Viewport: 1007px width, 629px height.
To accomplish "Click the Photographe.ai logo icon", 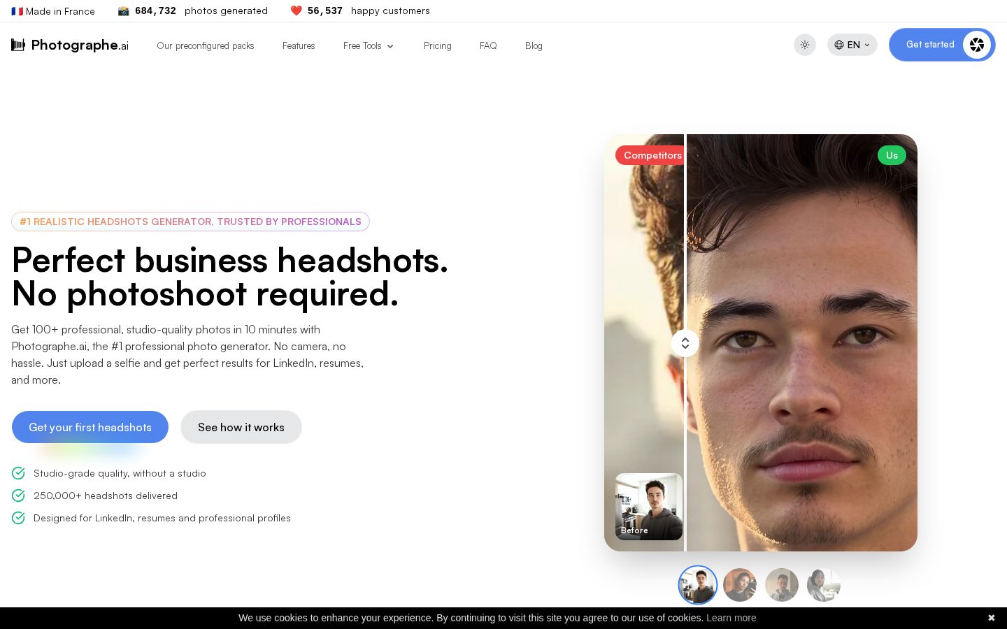I will pos(18,45).
